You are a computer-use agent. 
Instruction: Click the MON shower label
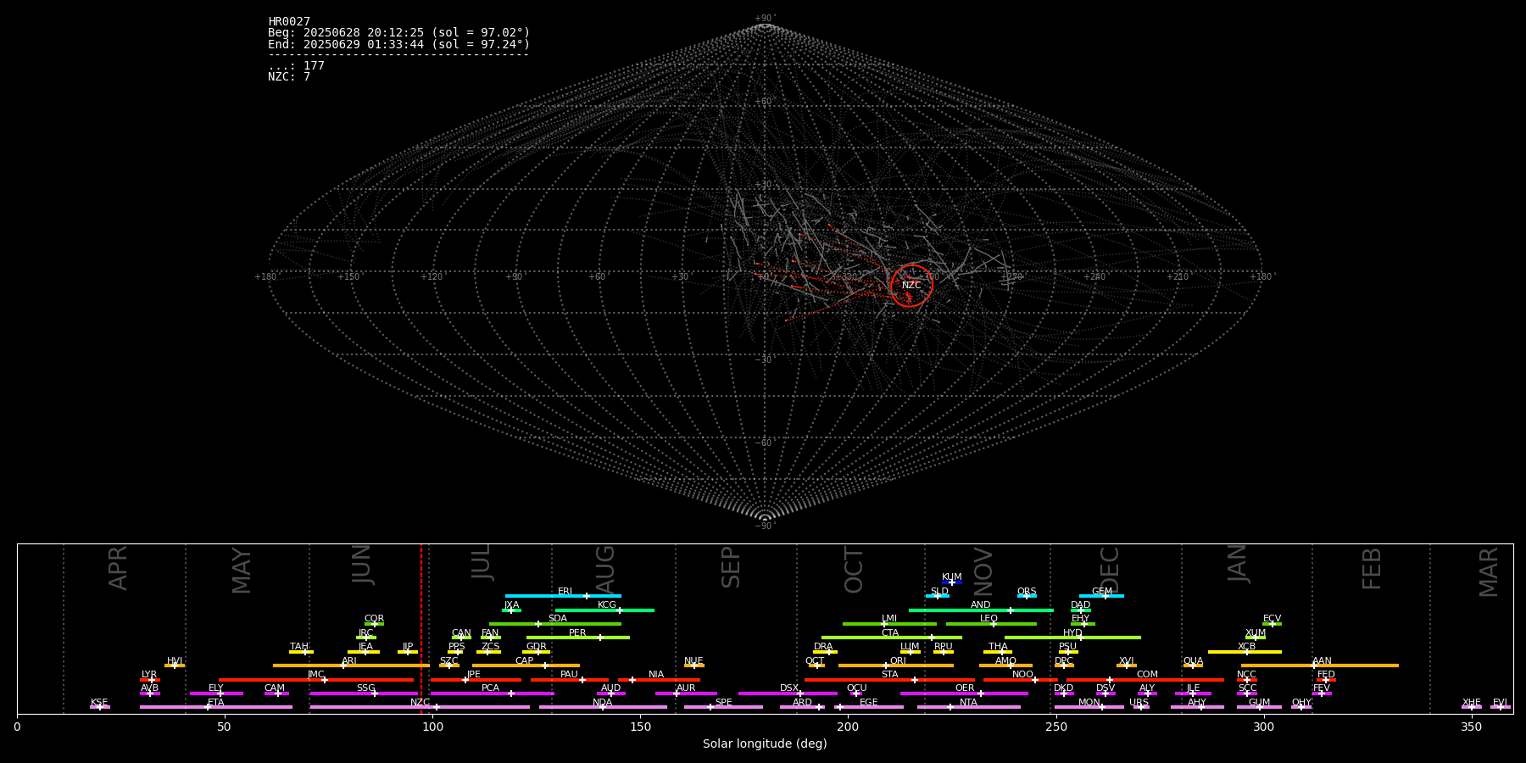click(1089, 703)
